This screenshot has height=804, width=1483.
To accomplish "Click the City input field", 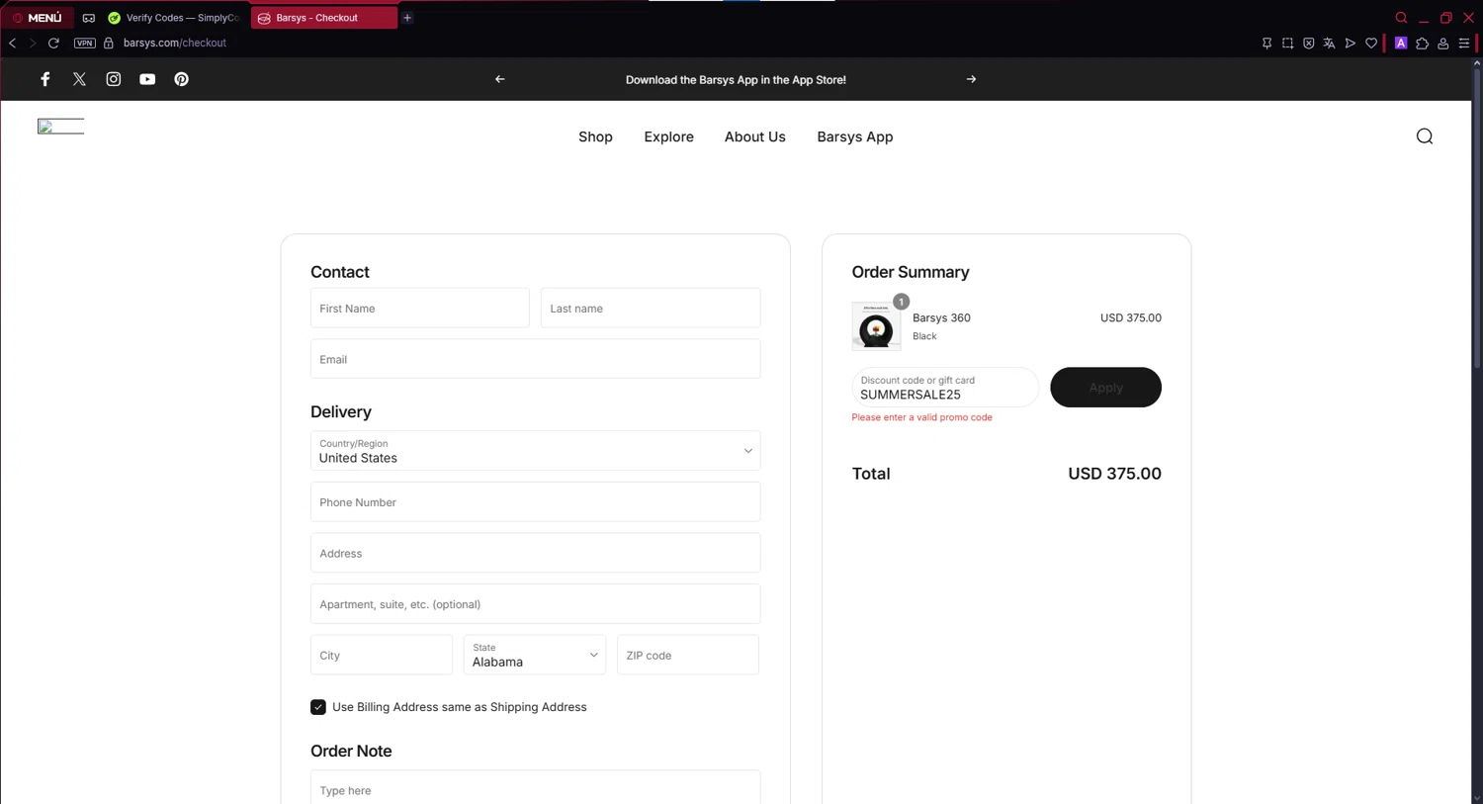I will (x=382, y=655).
